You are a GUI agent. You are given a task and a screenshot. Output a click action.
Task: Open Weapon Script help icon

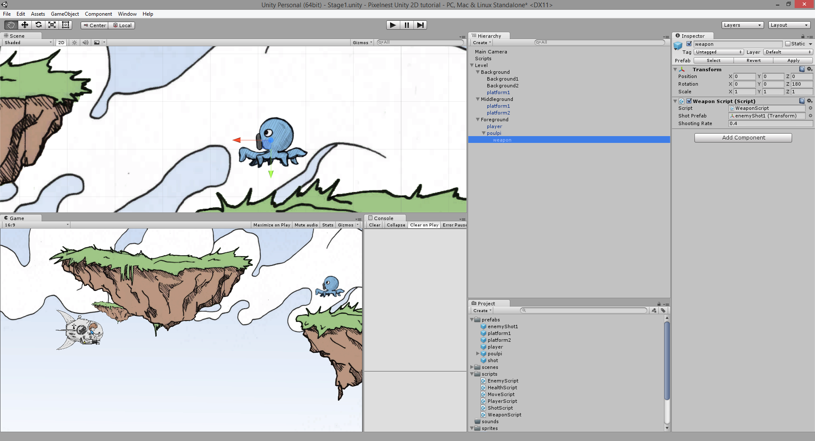(802, 101)
